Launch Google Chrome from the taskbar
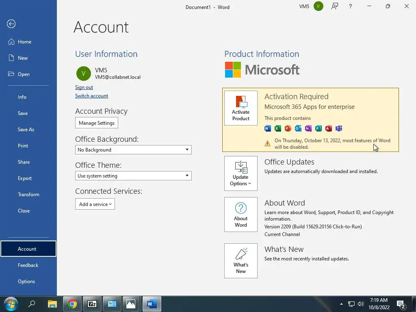The width and height of the screenshot is (416, 312). click(x=72, y=304)
